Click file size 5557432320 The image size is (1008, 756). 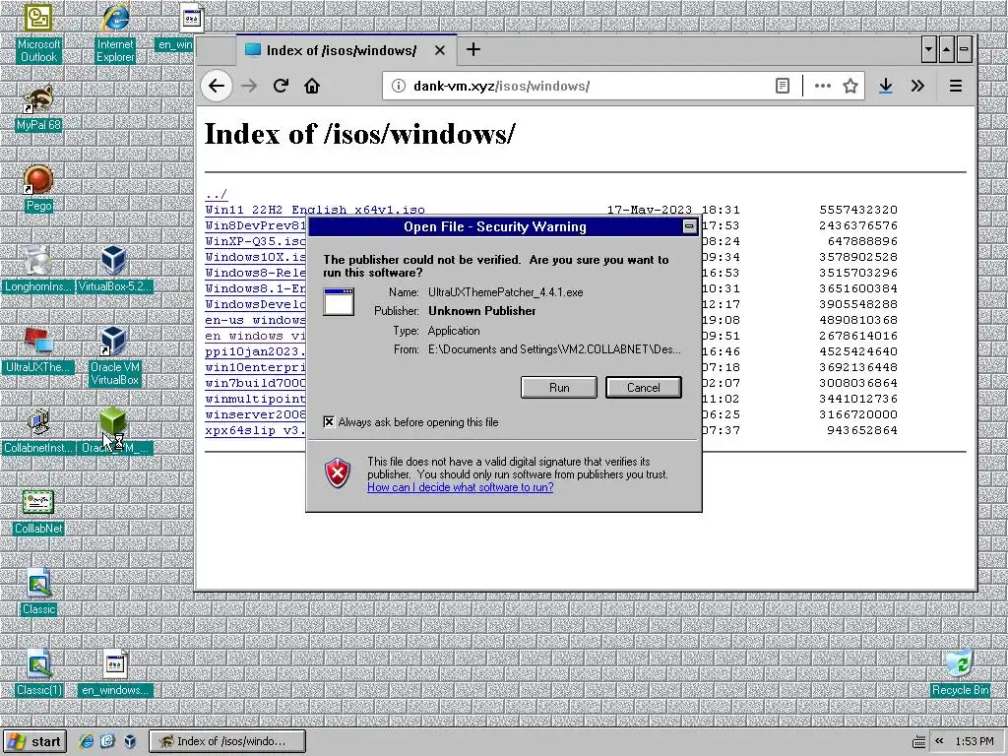858,210
